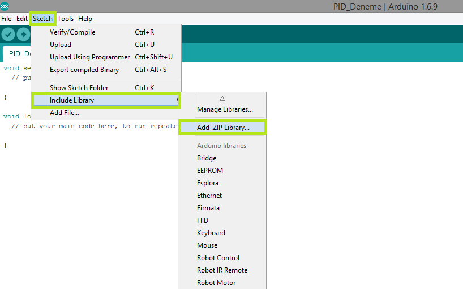This screenshot has width=463, height=289.
Task: Expand the Include Library submenu
Action: point(106,100)
